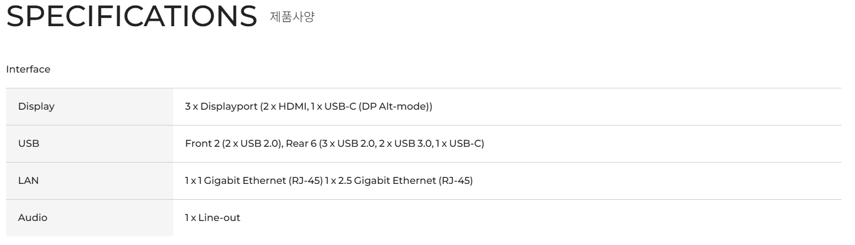Screen dimensions: 855x245
Task: Click the Korean subtitle 제품사양
Action: (292, 17)
